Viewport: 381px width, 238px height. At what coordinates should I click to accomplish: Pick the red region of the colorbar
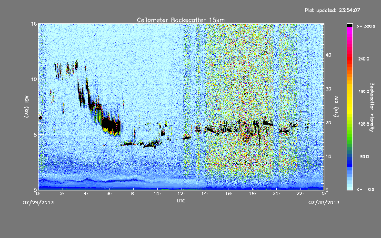pos(350,59)
